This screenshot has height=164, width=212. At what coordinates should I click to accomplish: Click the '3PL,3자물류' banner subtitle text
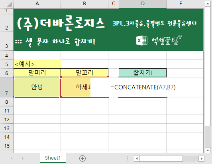[155, 24]
